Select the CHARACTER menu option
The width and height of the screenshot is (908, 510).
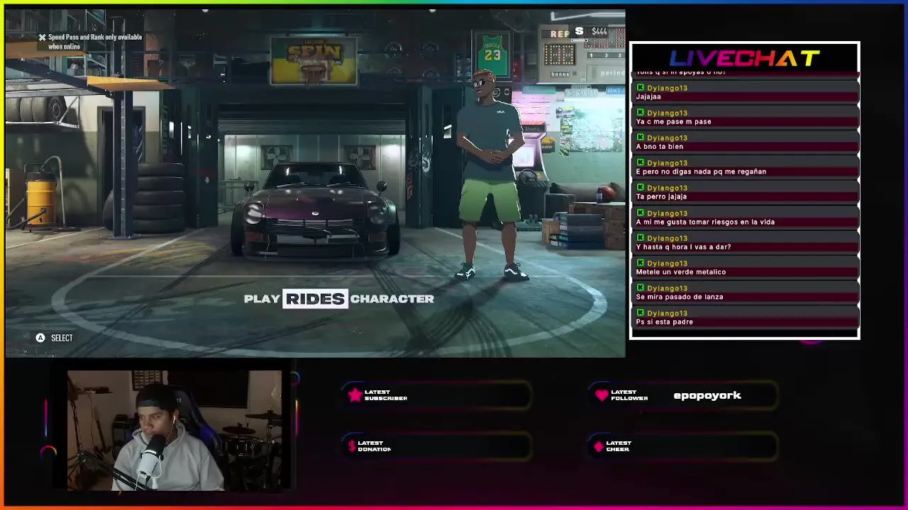point(392,299)
